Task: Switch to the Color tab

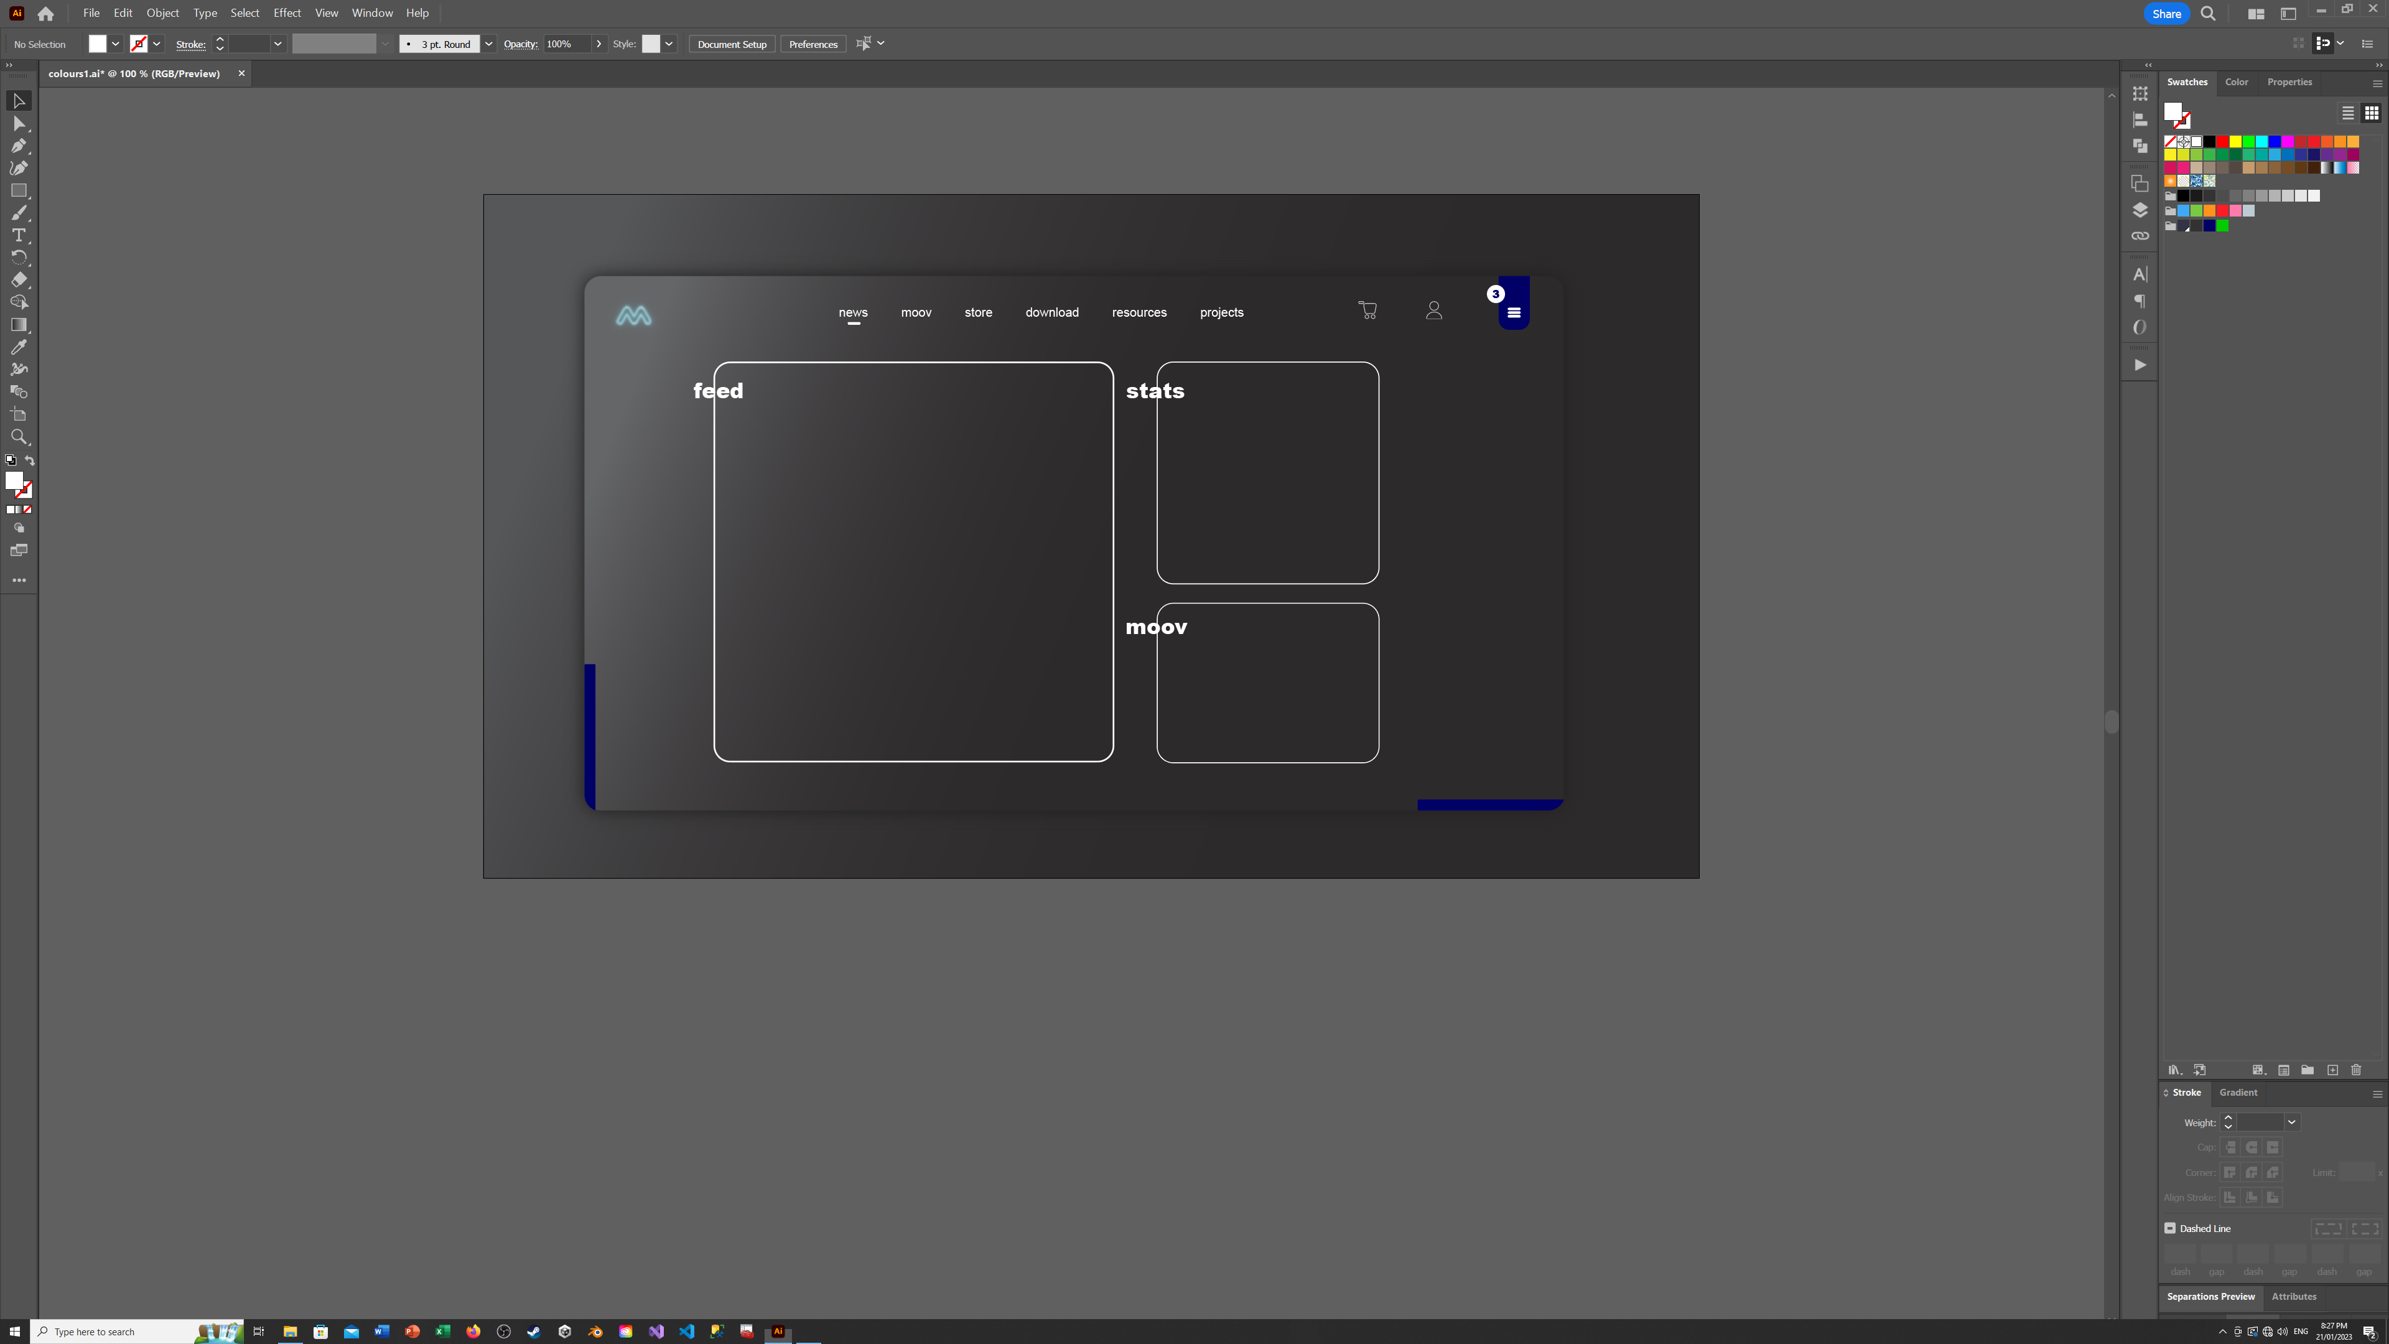Action: [x=2236, y=82]
